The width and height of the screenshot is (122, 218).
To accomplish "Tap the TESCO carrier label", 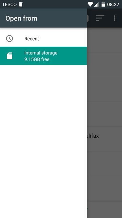I will [x=9, y=4].
